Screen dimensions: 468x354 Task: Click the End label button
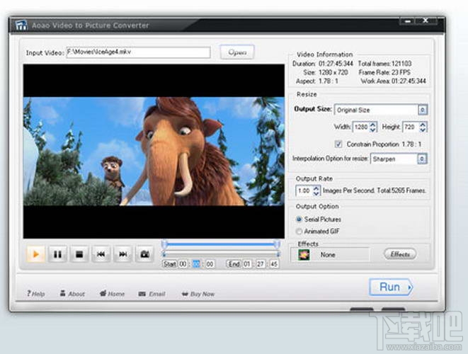(x=234, y=264)
